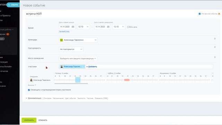Open start date calendar picker icon

pyautogui.click(x=73, y=27)
